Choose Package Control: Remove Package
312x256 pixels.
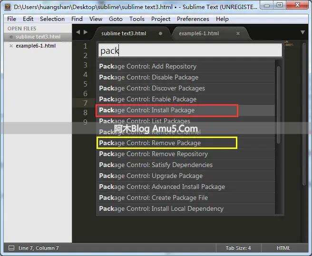tap(186, 143)
